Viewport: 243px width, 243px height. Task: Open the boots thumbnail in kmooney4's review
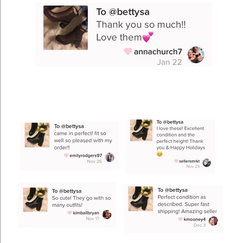[x=140, y=199]
